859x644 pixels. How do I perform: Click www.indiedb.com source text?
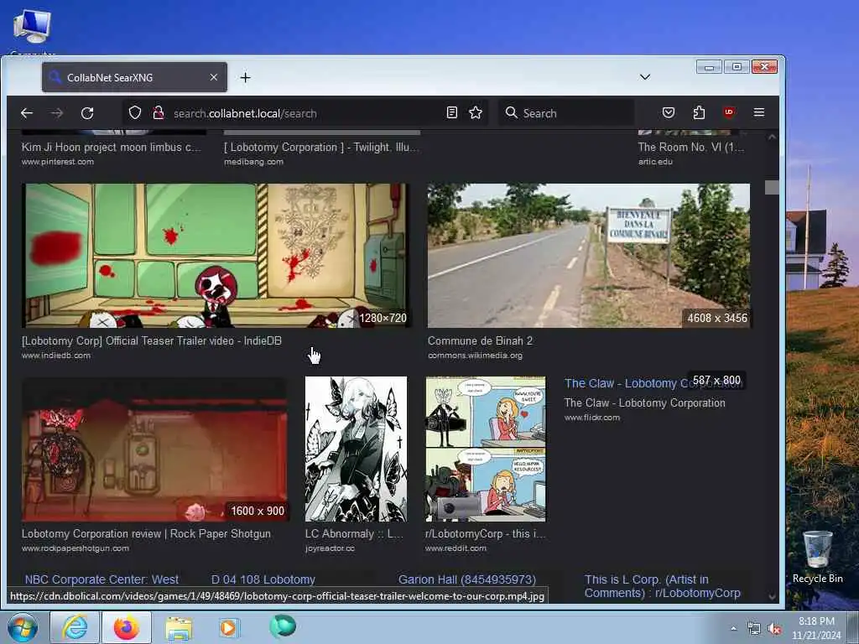pyautogui.click(x=56, y=356)
